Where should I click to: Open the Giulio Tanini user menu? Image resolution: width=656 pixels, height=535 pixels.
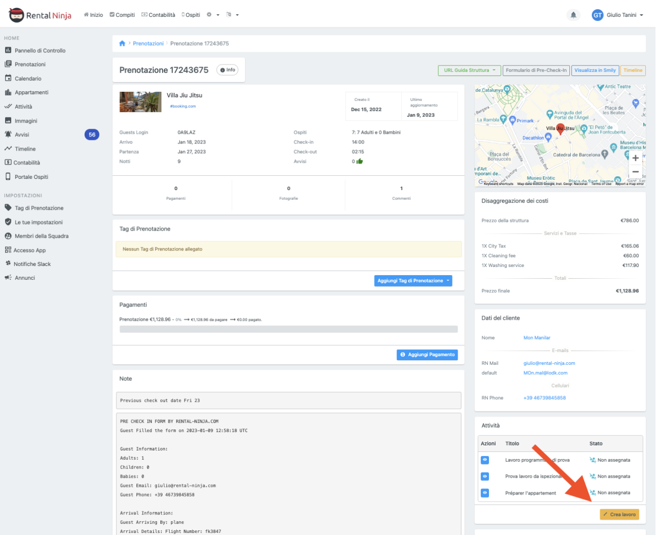tap(618, 15)
